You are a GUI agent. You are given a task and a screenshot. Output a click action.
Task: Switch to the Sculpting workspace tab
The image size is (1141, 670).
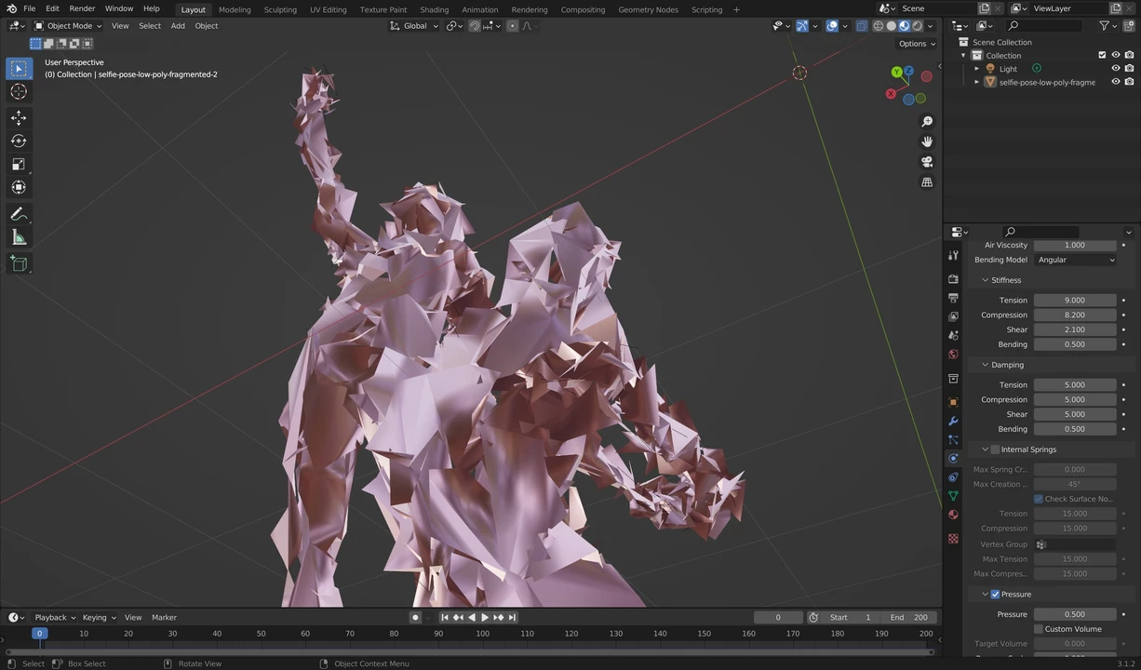pos(280,9)
